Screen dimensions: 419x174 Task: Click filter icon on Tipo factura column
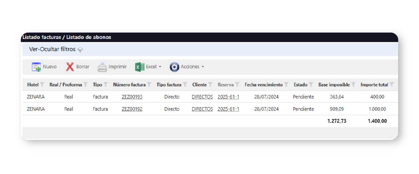click(185, 85)
